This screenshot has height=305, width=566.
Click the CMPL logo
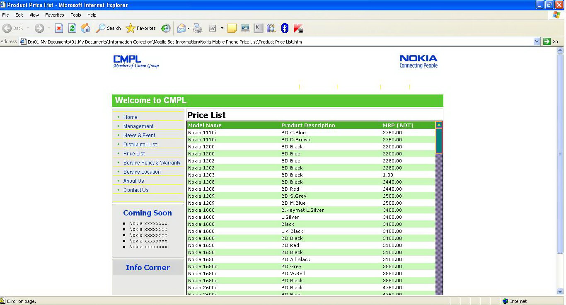tap(136, 62)
